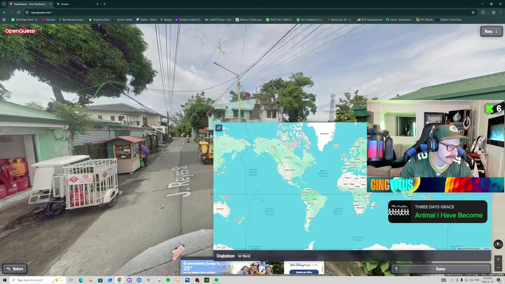The height and width of the screenshot is (284, 505).
Task: Click the compass icon near map corner
Action: [498, 244]
